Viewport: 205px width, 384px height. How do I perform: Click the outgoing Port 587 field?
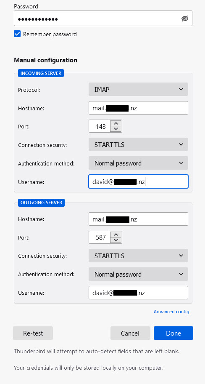pyautogui.click(x=100, y=237)
